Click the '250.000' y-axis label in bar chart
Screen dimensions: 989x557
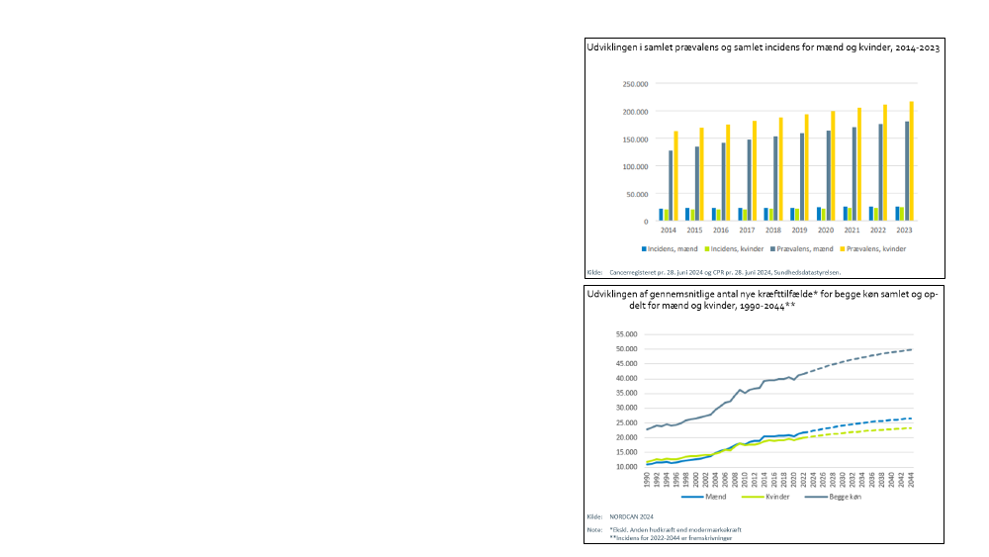pyautogui.click(x=635, y=84)
